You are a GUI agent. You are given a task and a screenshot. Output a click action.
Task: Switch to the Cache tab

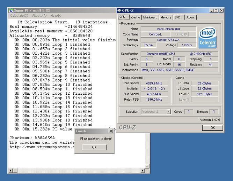(x=136, y=17)
